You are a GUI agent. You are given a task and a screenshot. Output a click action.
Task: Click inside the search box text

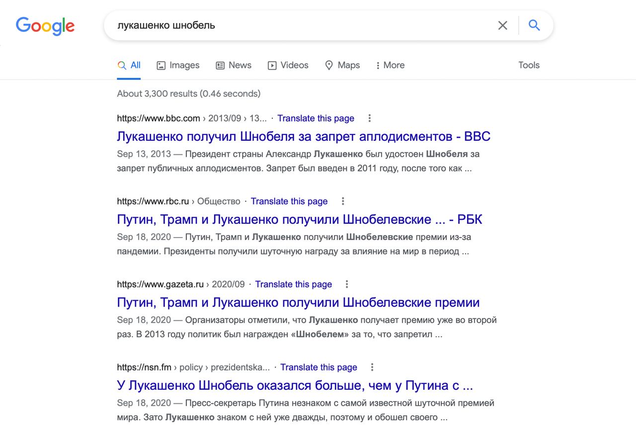click(x=166, y=25)
